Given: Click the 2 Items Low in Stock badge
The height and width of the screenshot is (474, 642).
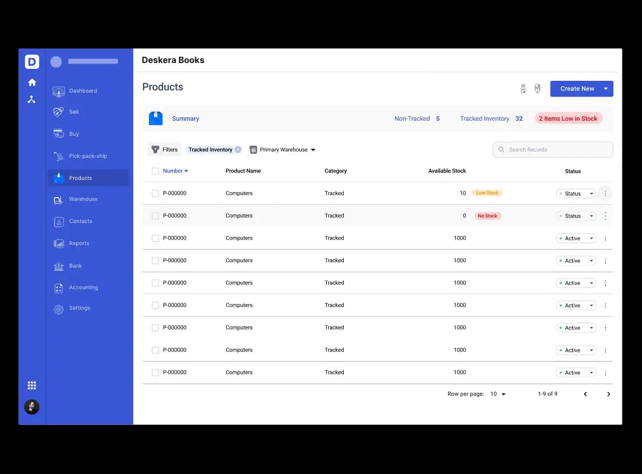Looking at the screenshot, I should click(x=568, y=118).
